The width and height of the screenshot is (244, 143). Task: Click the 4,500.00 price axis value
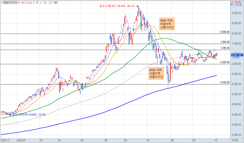click(236, 104)
